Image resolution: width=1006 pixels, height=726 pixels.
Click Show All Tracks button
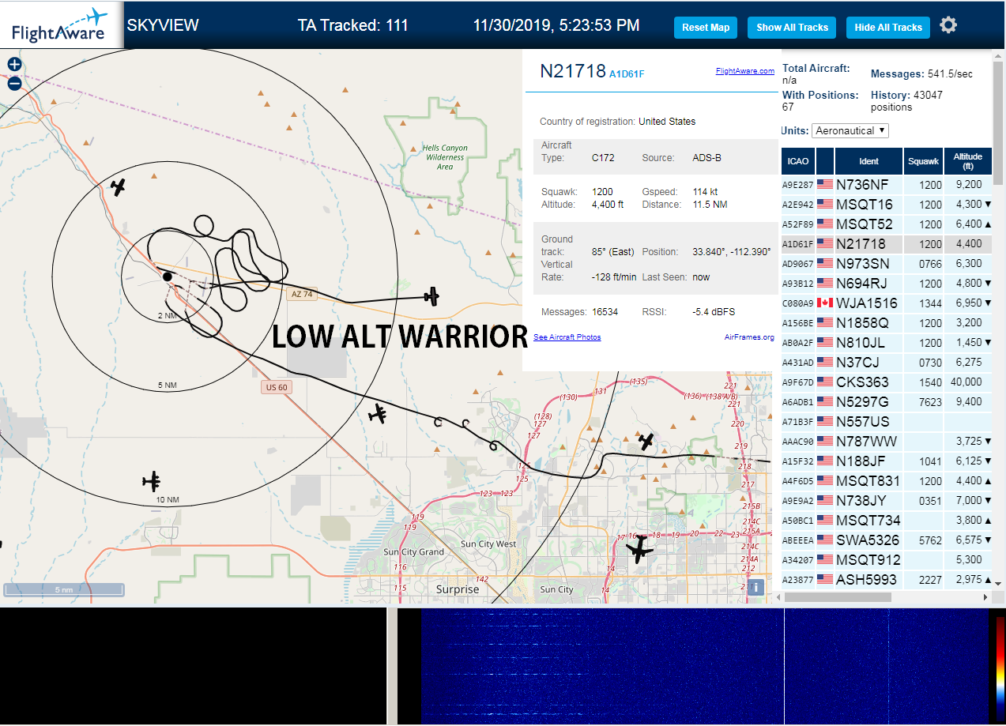(792, 27)
